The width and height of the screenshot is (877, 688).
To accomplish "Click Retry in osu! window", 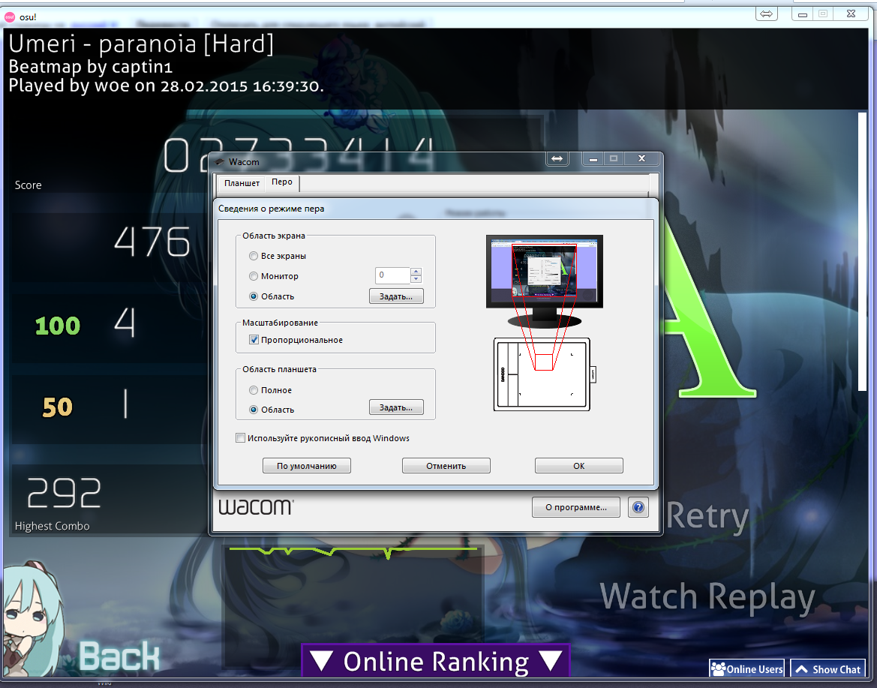I will tap(707, 516).
